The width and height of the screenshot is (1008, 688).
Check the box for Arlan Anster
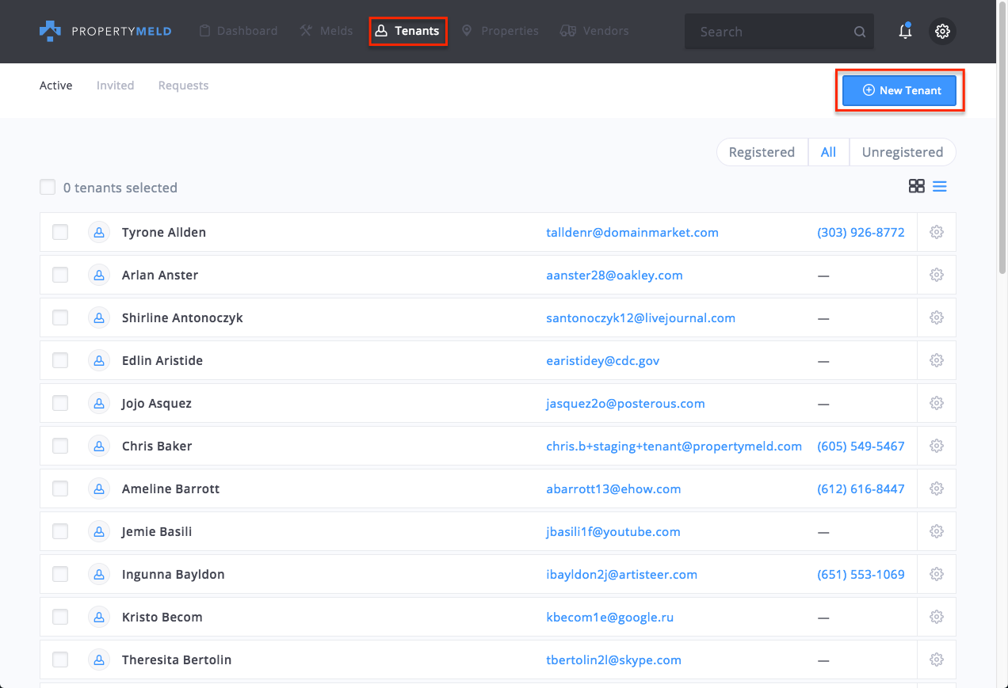pyautogui.click(x=60, y=275)
